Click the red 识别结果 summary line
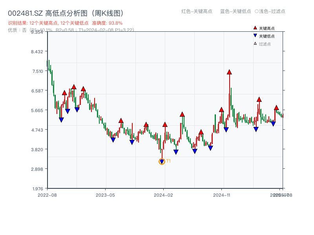 tap(65, 23)
